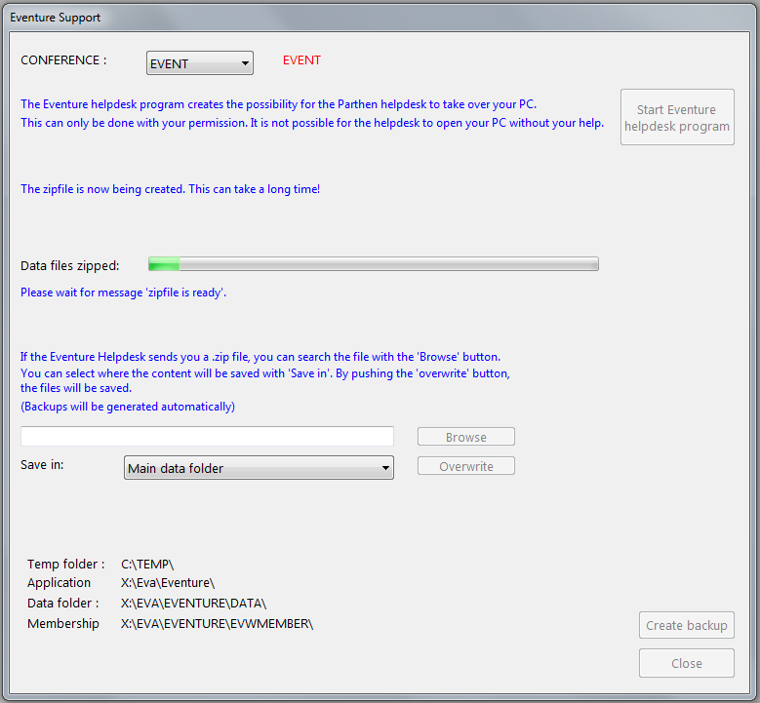Click the 'Data files zipped' progress bar
This screenshot has width=760, height=703.
coord(373,264)
